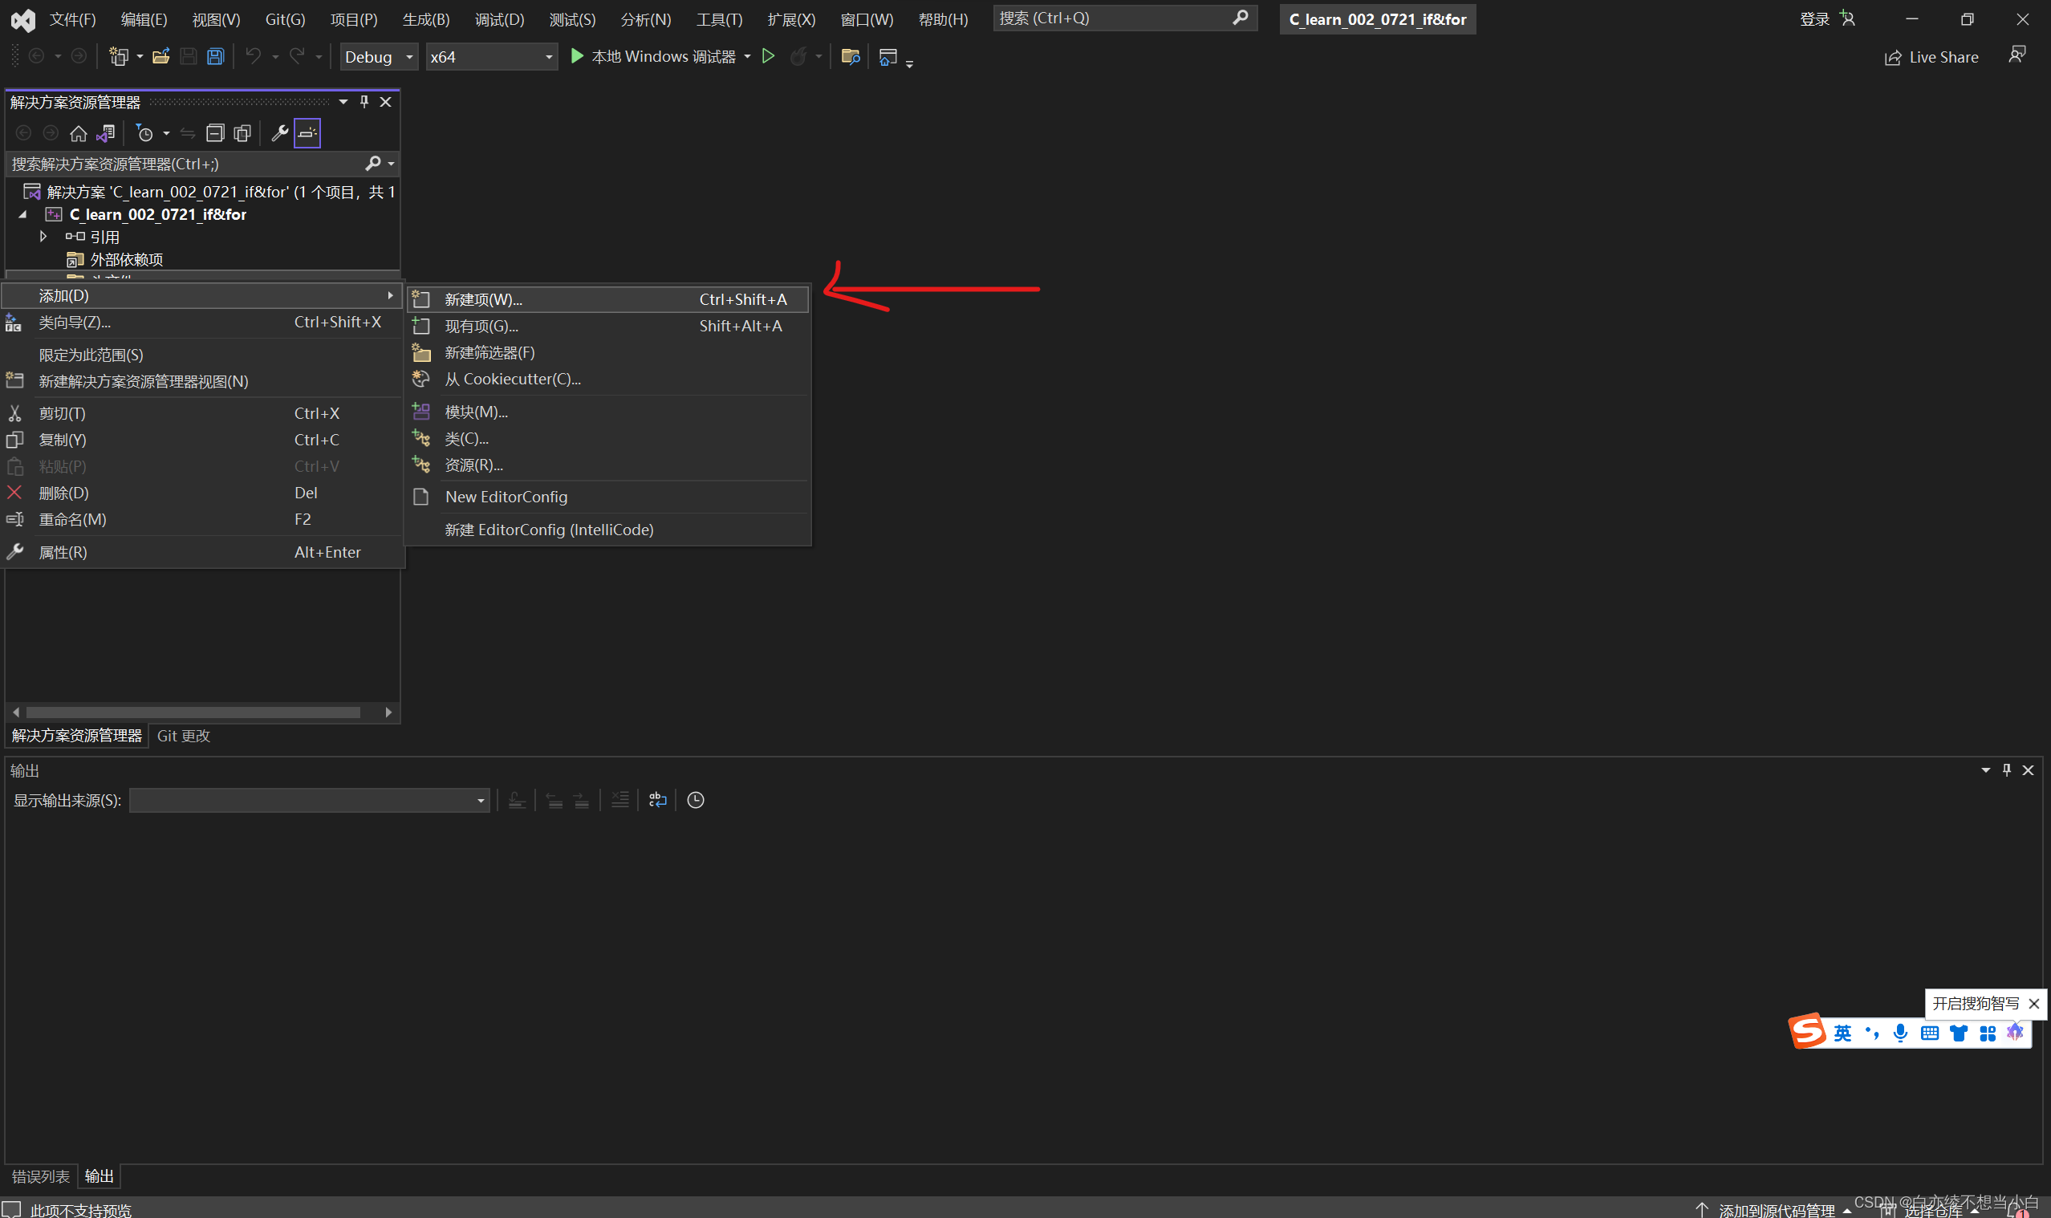Click the Open File folder icon

(160, 57)
